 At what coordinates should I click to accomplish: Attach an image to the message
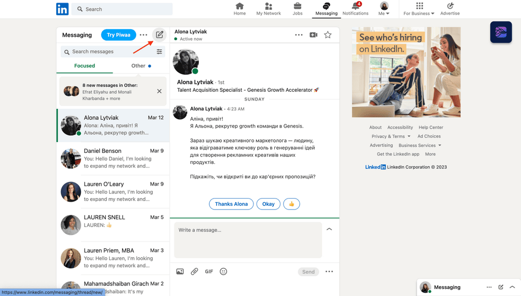(180, 272)
